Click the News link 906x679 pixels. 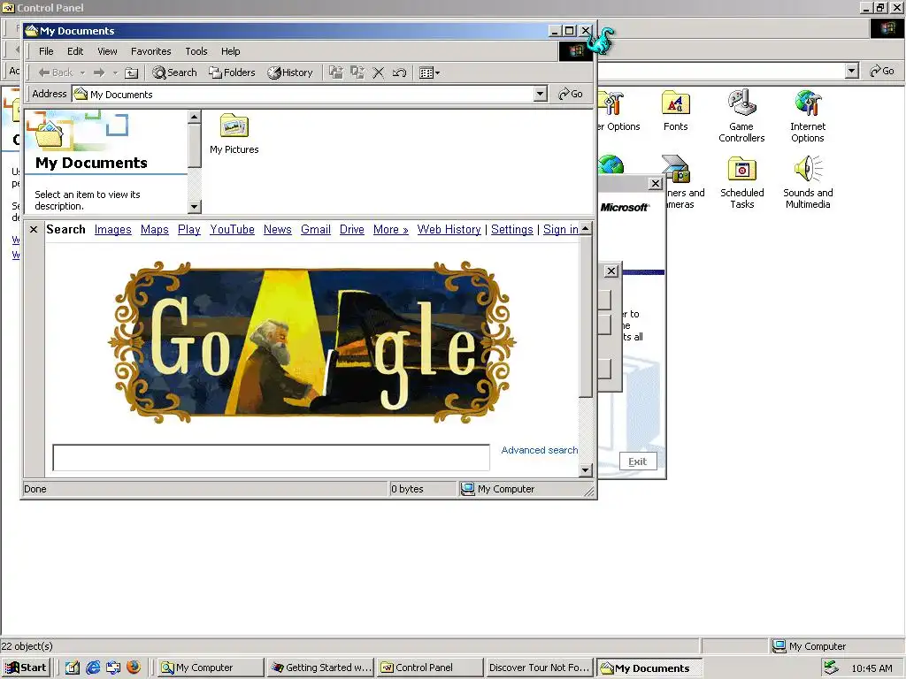(x=277, y=229)
